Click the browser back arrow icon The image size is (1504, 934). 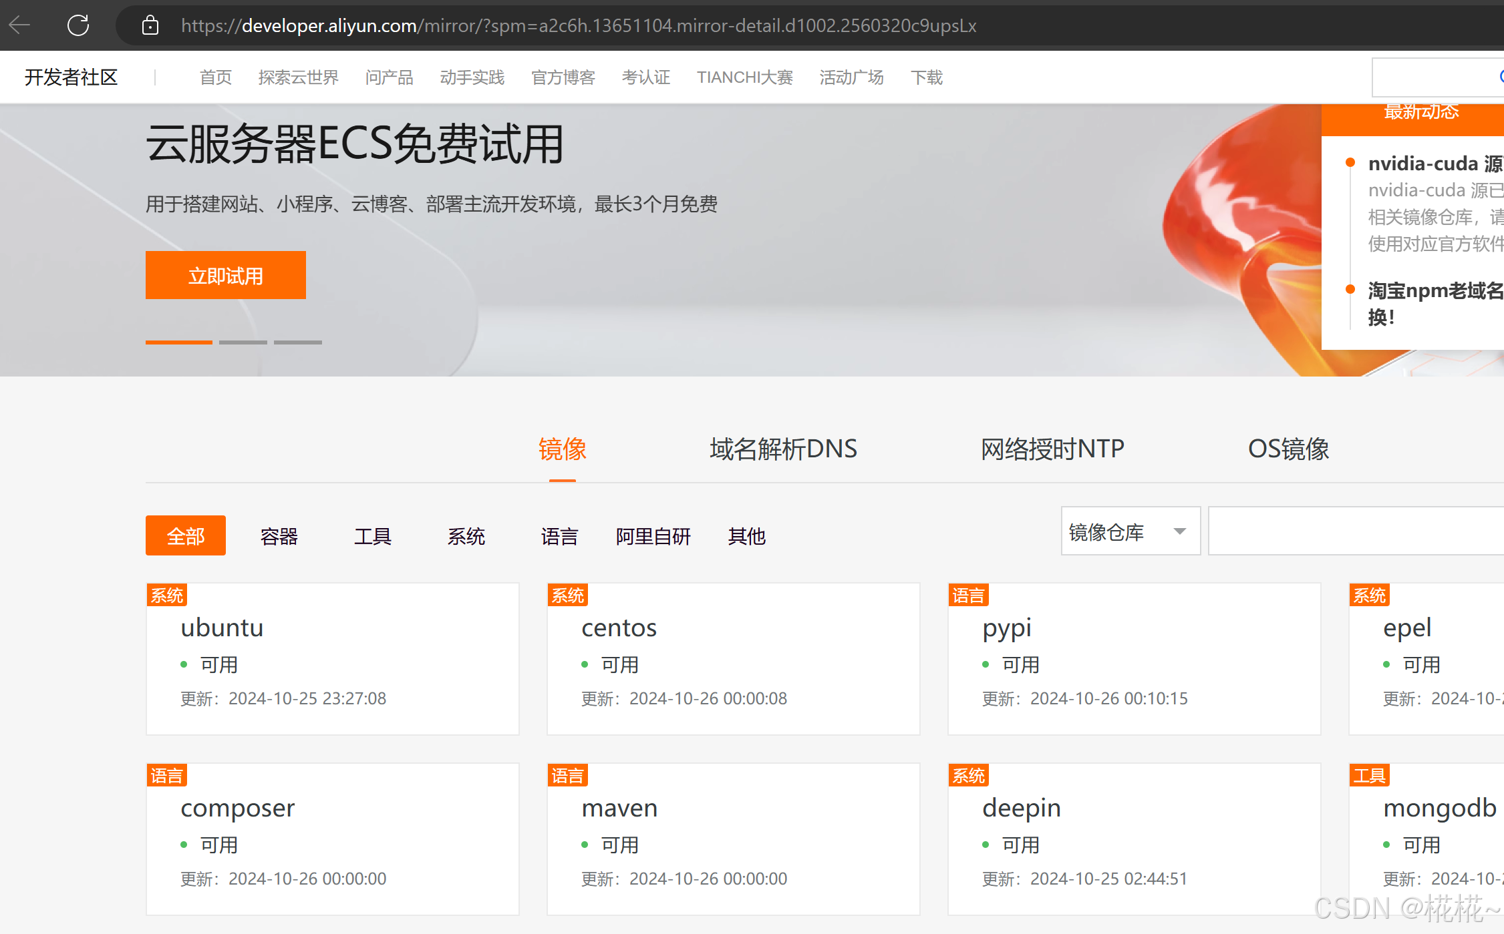[x=20, y=25]
